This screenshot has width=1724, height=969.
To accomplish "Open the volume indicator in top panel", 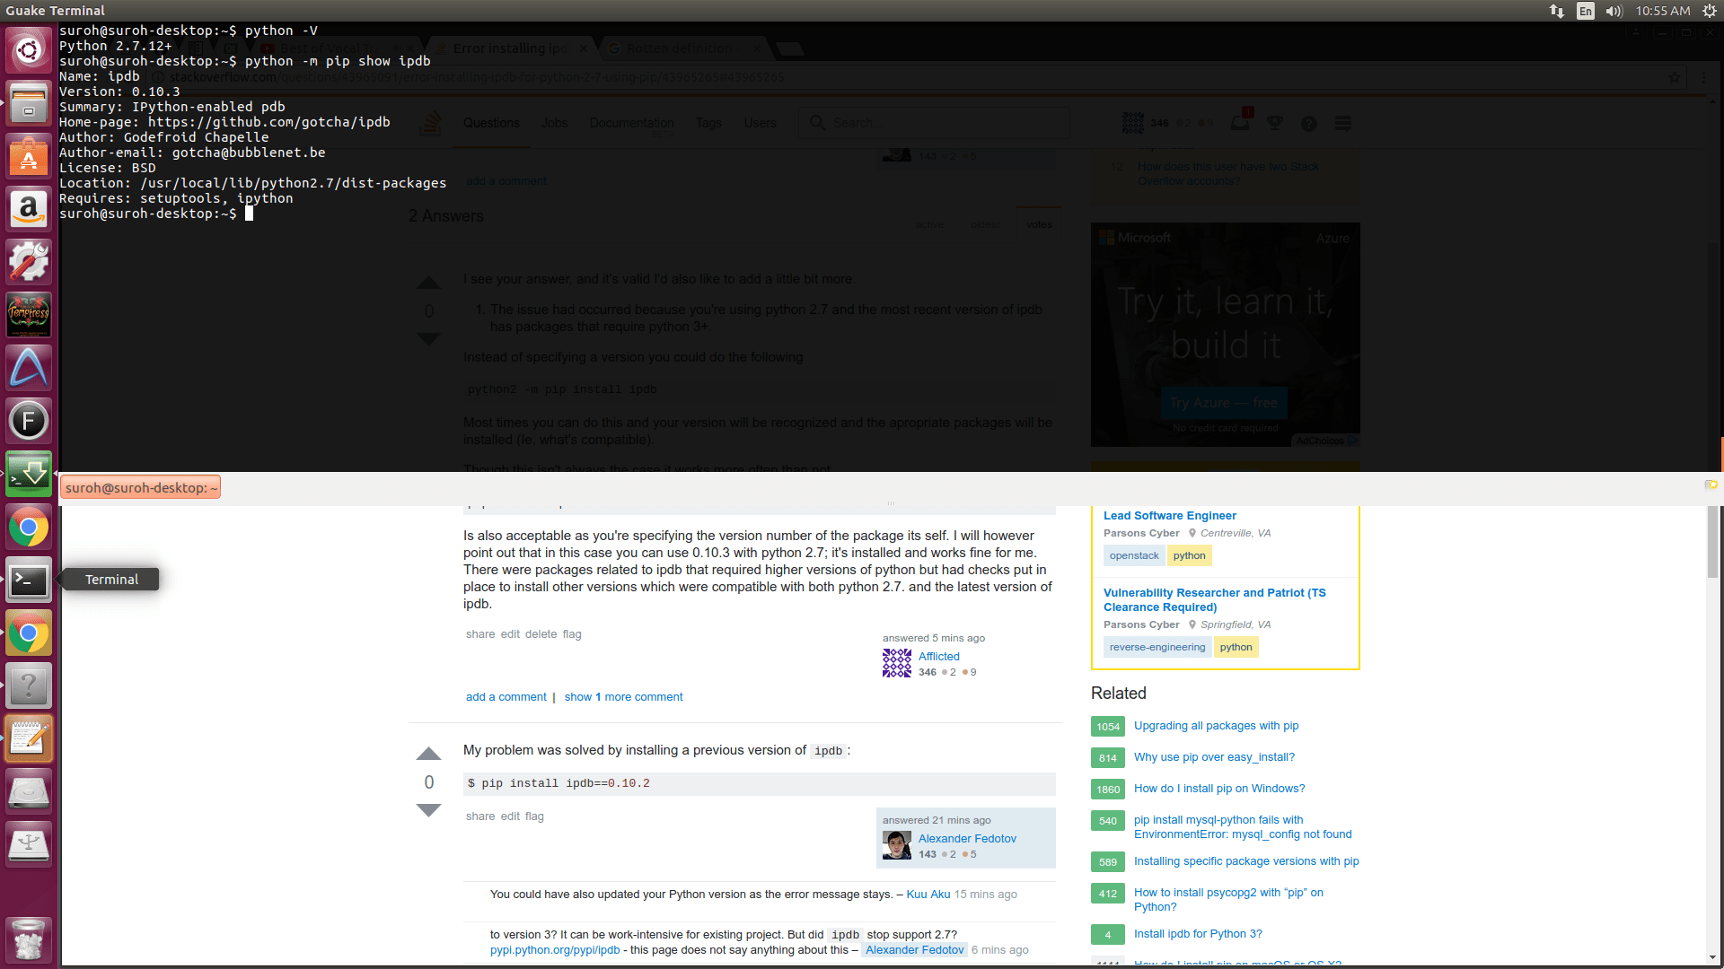I will point(1614,11).
